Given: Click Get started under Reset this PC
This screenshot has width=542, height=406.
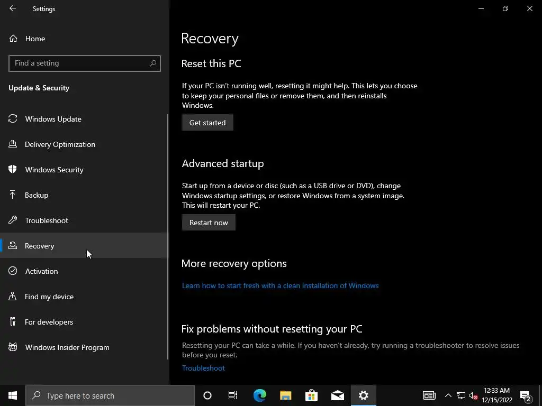Looking at the screenshot, I should point(207,123).
